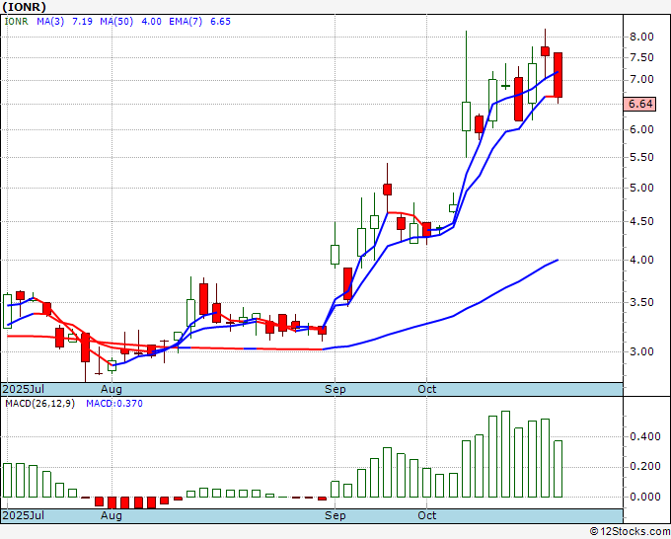This screenshot has width=671, height=539.
Task: Click the 0.400 MACD axis label
Action: 645,436
